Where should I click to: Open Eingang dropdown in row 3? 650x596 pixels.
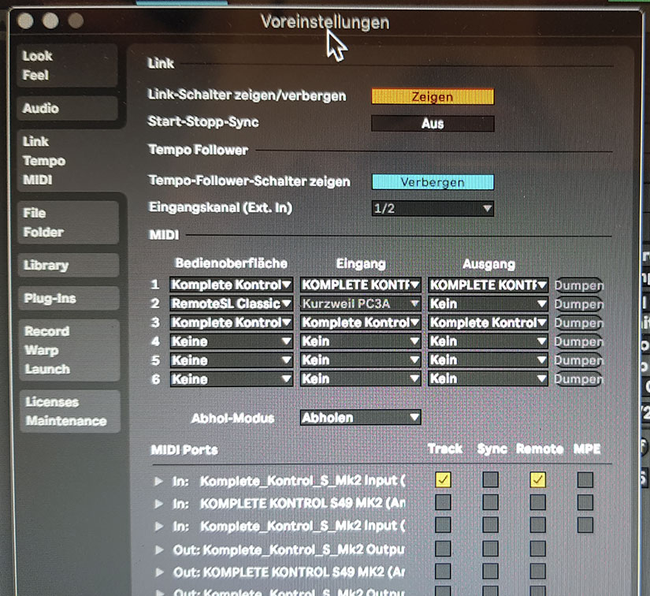360,322
